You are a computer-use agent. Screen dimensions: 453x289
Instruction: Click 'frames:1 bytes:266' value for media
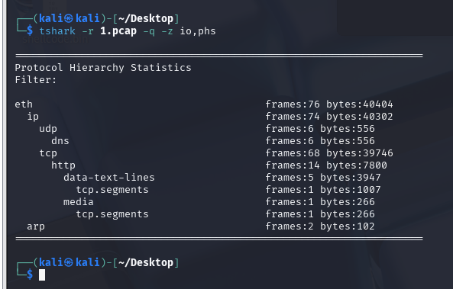(320, 202)
